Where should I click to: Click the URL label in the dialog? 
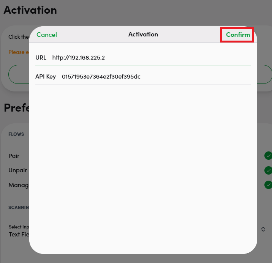pos(41,58)
